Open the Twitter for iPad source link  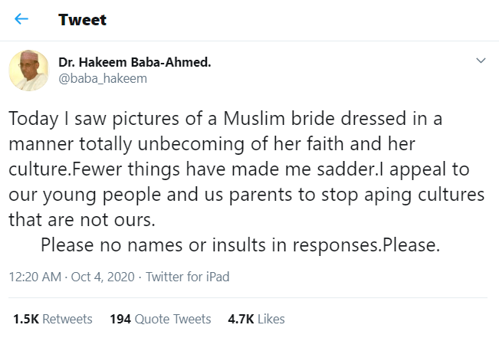188,277
